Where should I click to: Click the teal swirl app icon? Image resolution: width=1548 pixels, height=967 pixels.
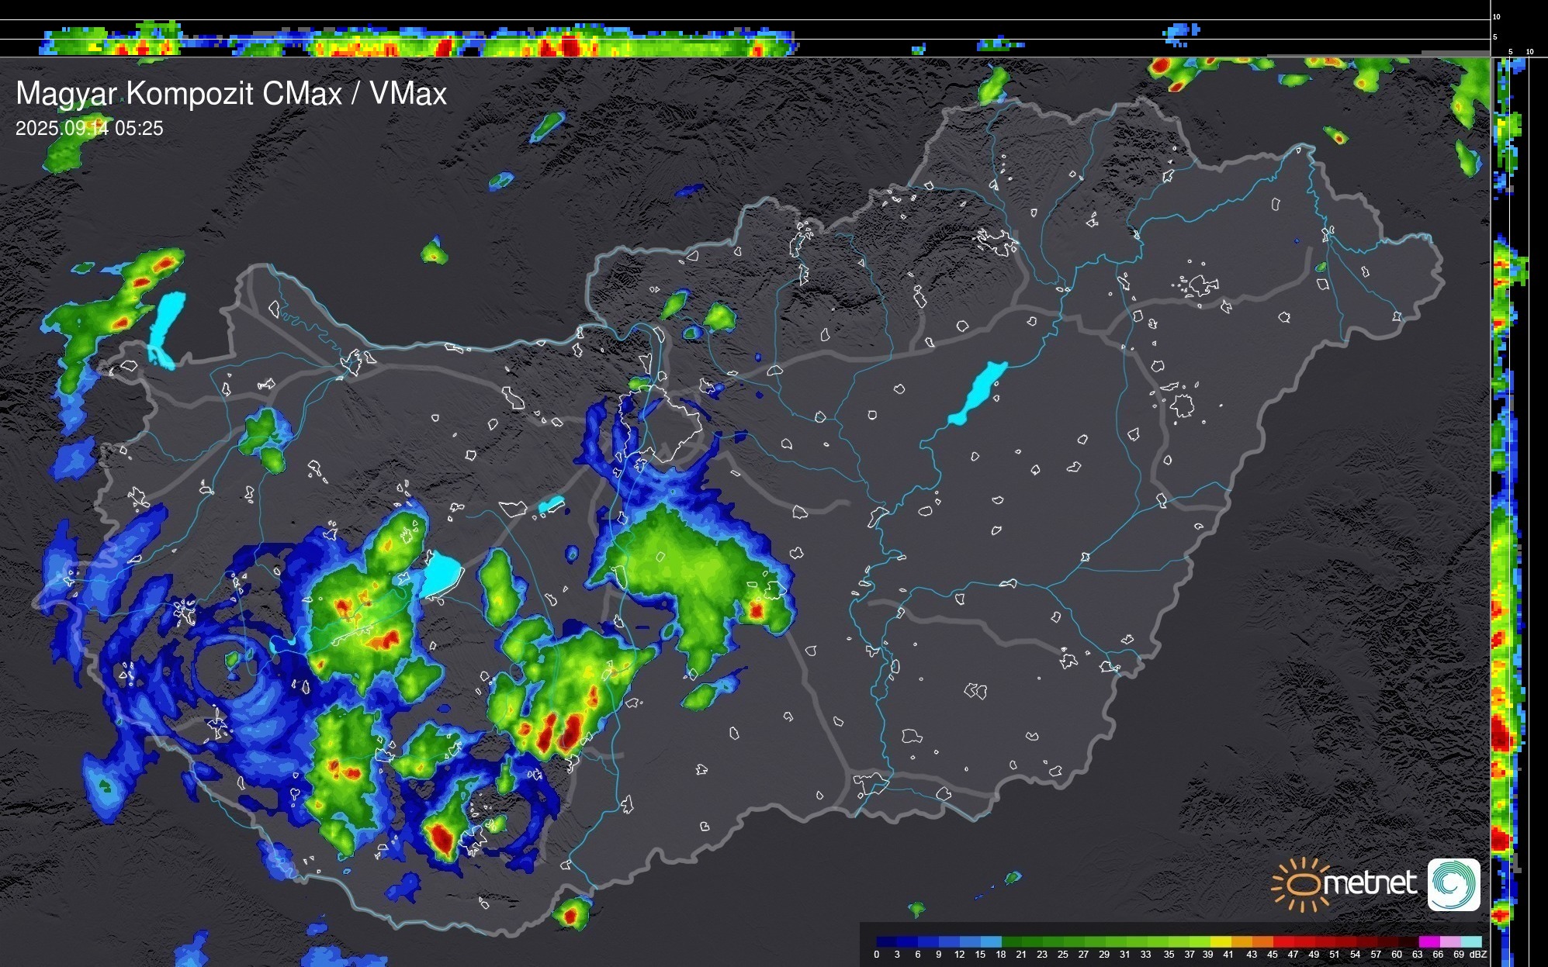point(1453,884)
